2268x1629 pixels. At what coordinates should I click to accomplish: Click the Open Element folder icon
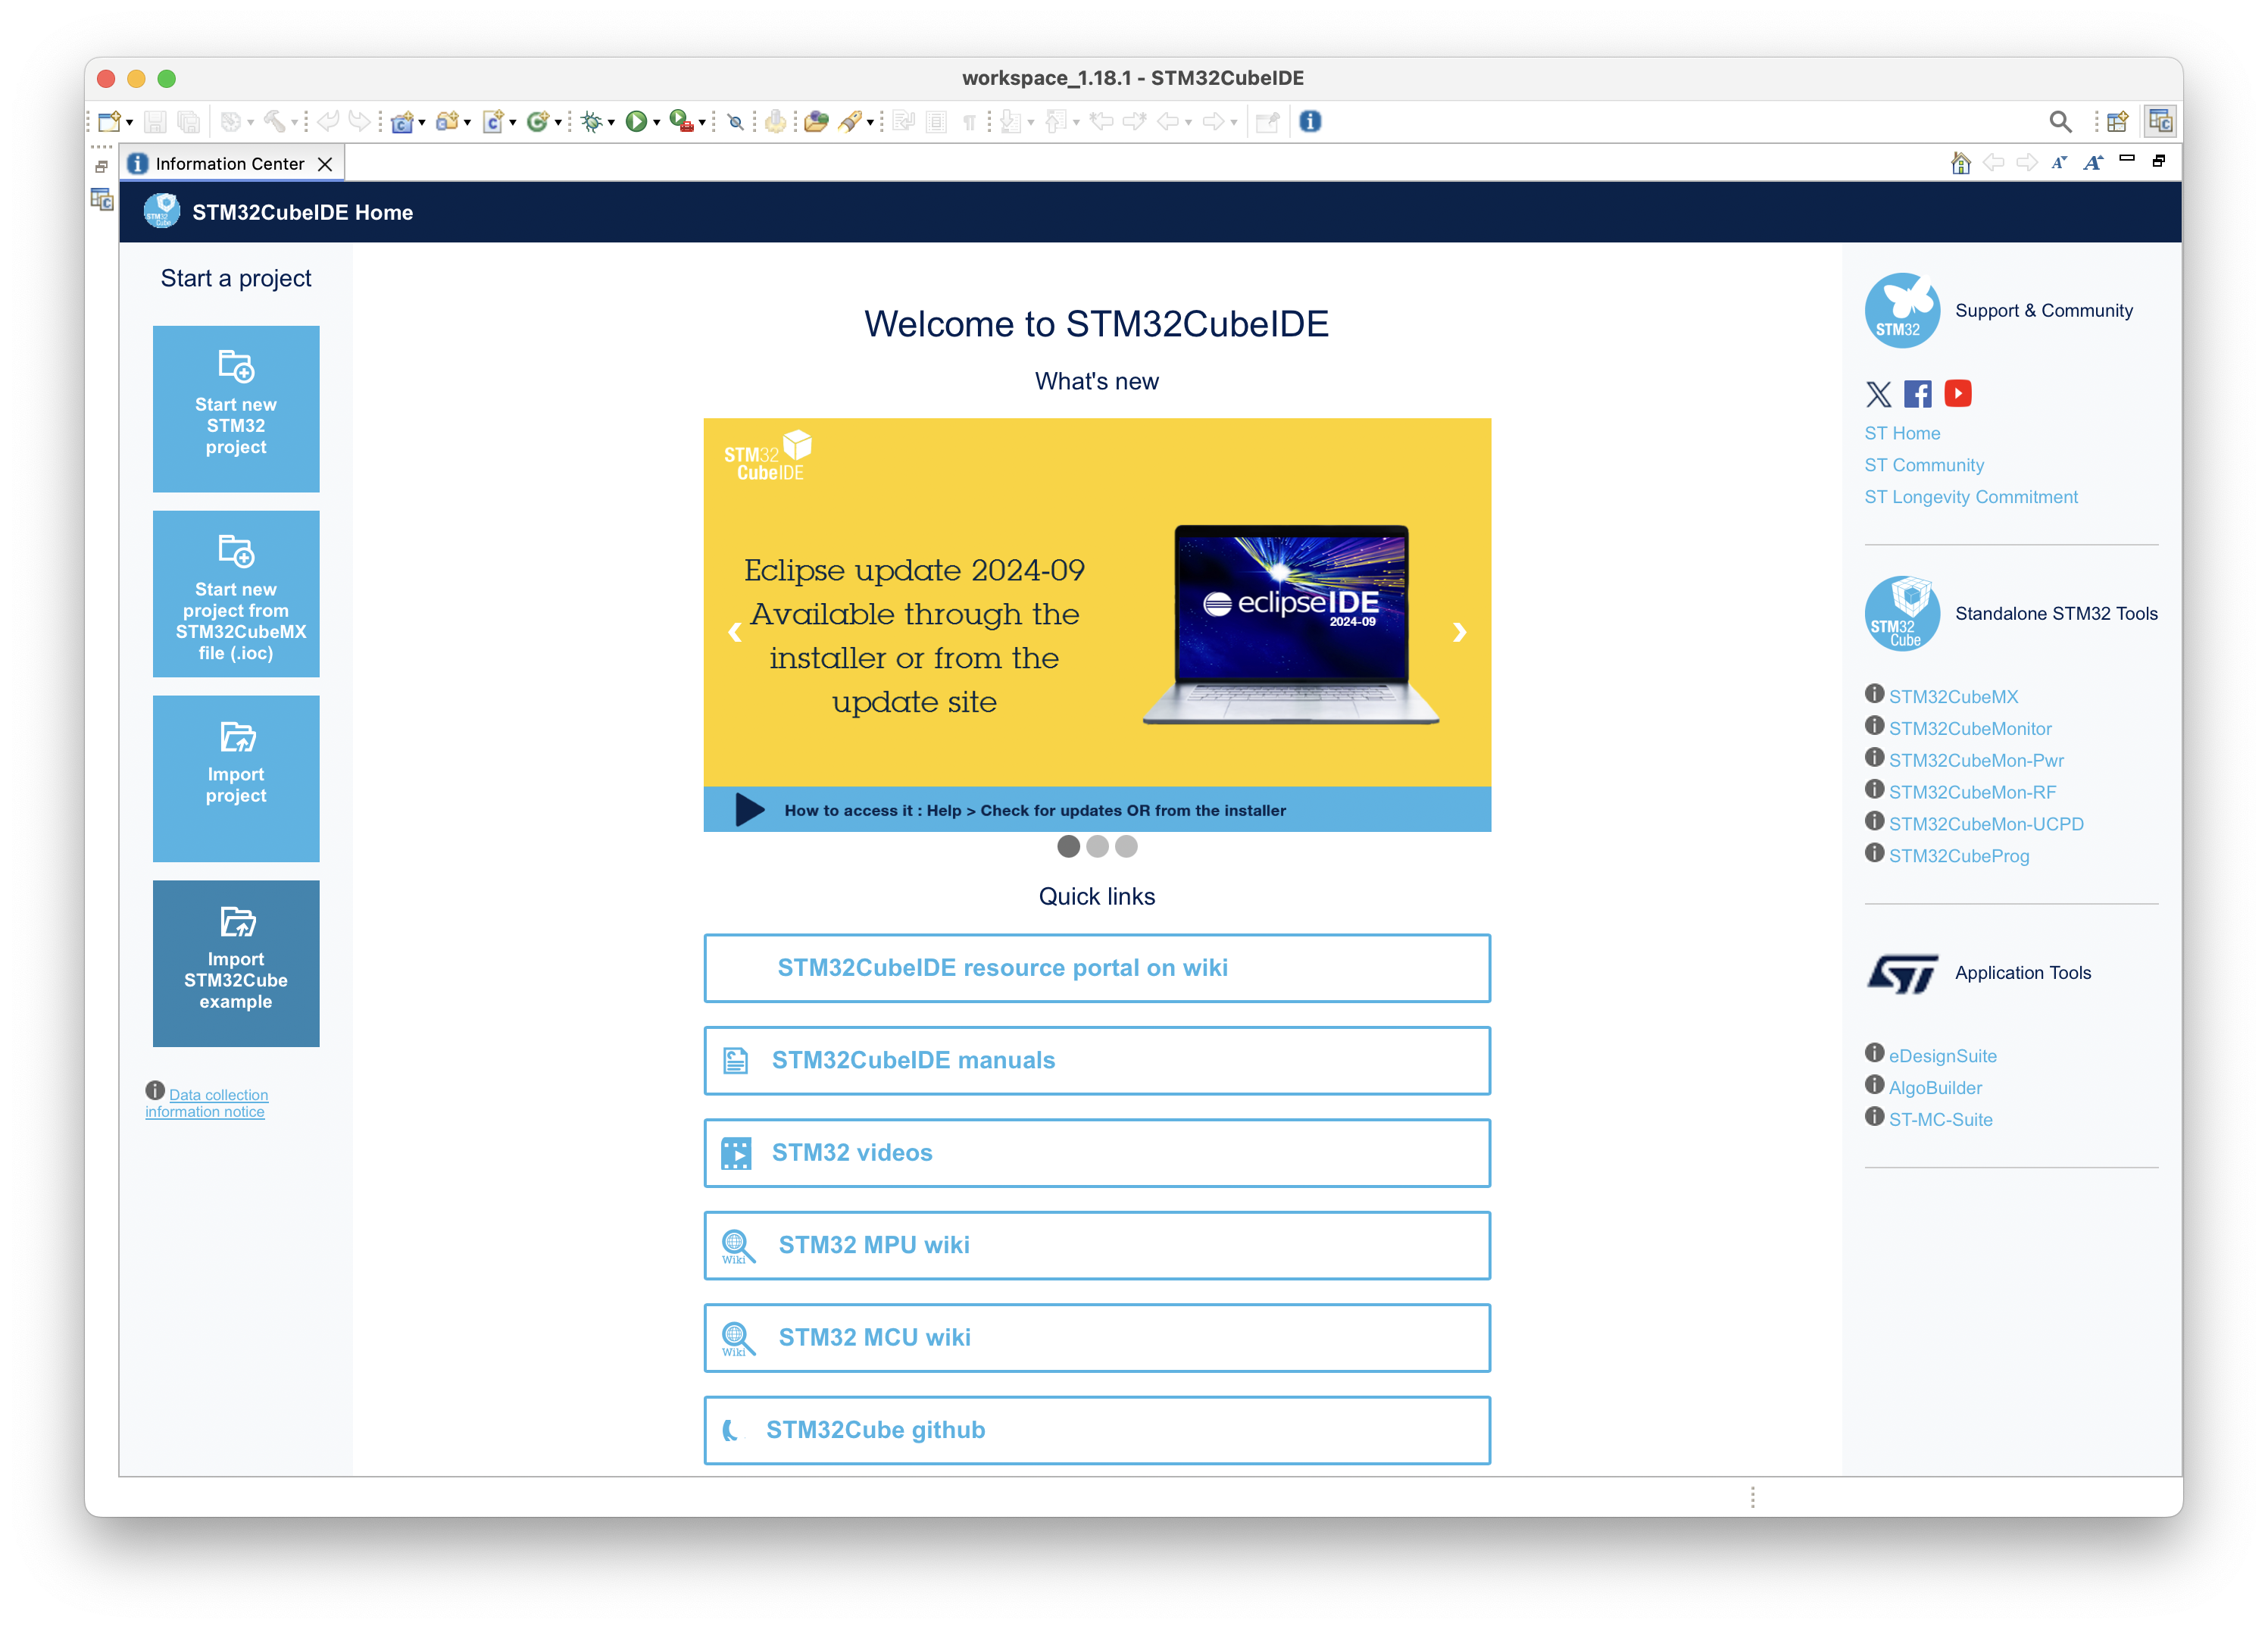816,122
